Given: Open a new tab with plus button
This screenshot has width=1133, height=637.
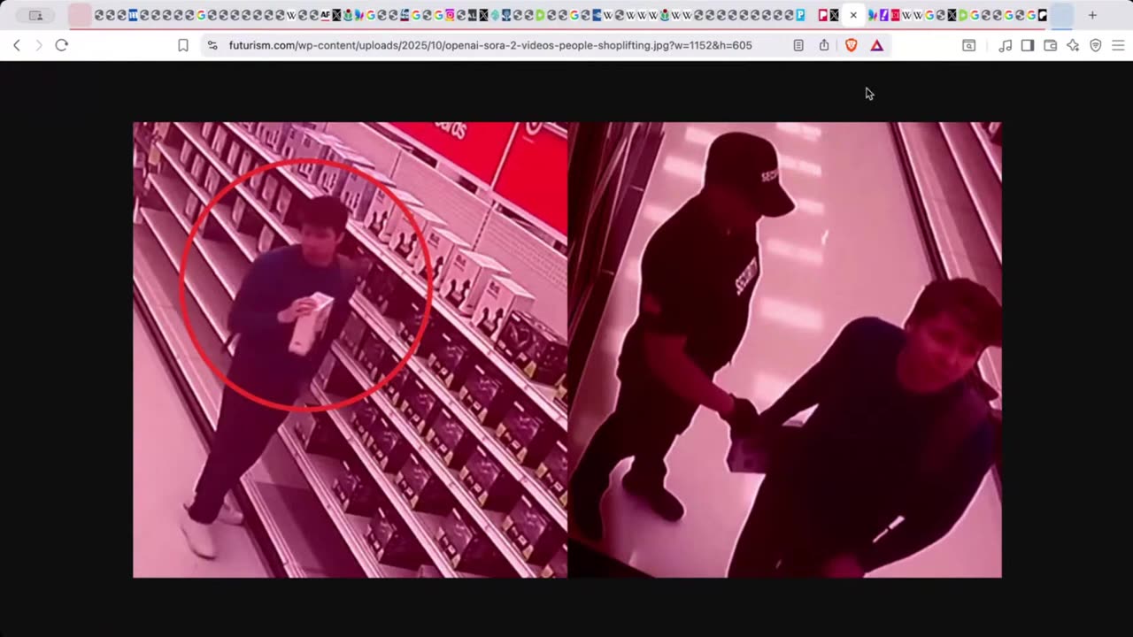Looking at the screenshot, I should tap(1092, 15).
